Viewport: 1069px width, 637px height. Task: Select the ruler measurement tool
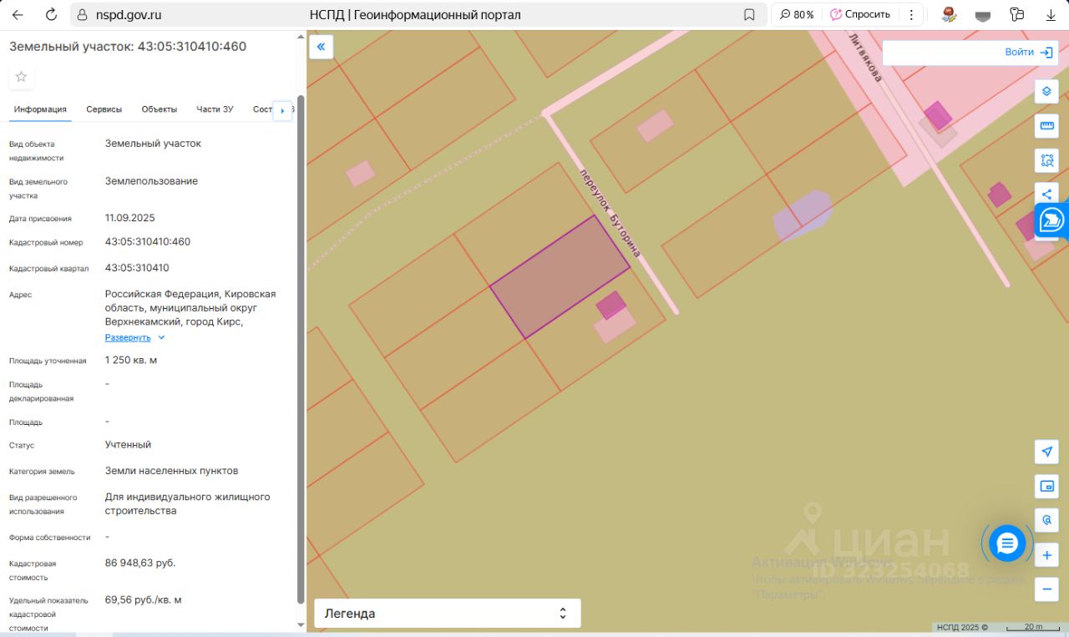coord(1046,126)
